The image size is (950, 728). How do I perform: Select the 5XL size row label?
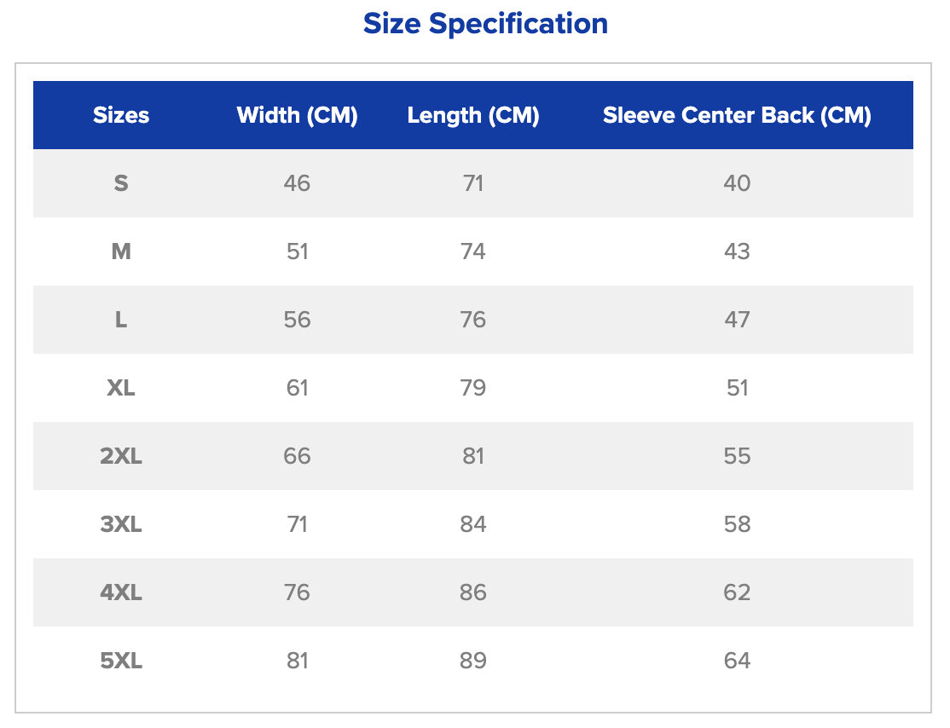(x=121, y=661)
